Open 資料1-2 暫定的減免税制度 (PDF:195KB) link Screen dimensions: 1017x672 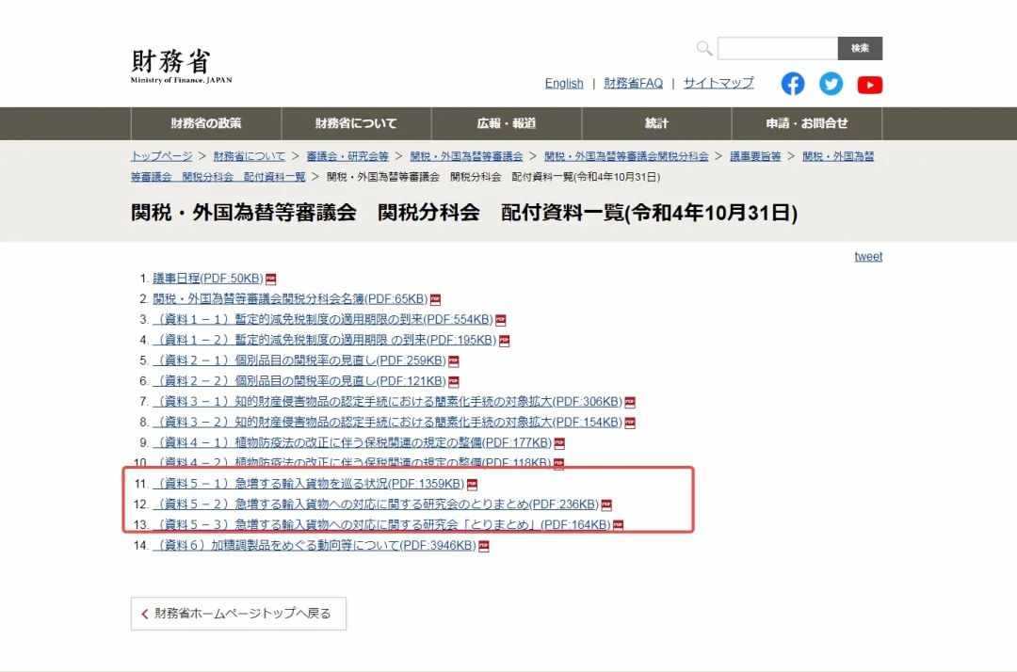click(x=324, y=340)
